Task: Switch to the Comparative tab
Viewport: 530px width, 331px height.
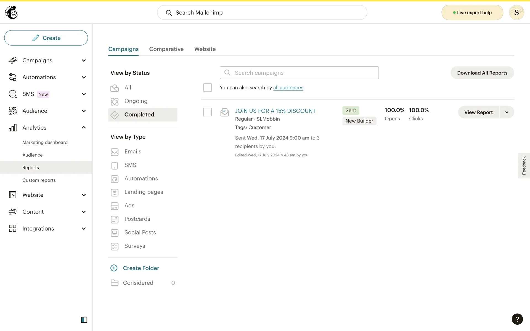Action: 166,49
